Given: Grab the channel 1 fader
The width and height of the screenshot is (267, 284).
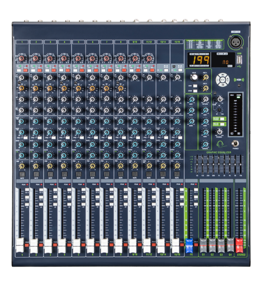Looking at the screenshot, I should pyautogui.click(x=20, y=246).
